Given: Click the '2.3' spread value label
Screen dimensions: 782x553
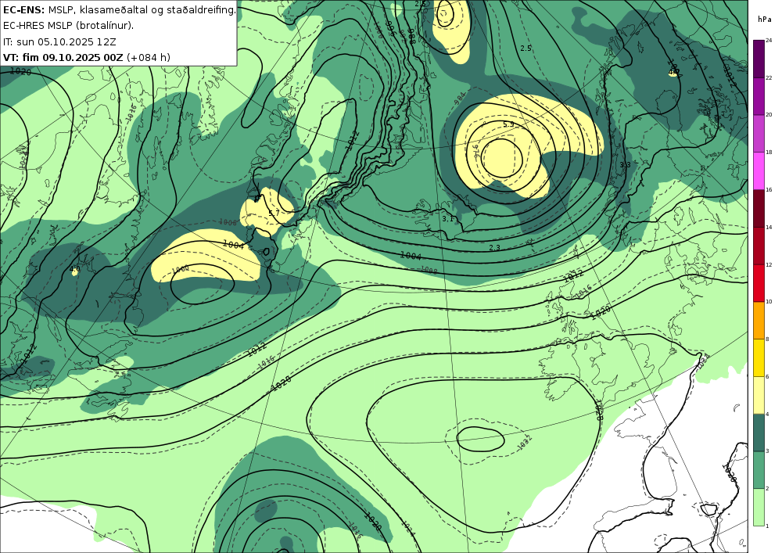Looking at the screenshot, I should 494,248.
